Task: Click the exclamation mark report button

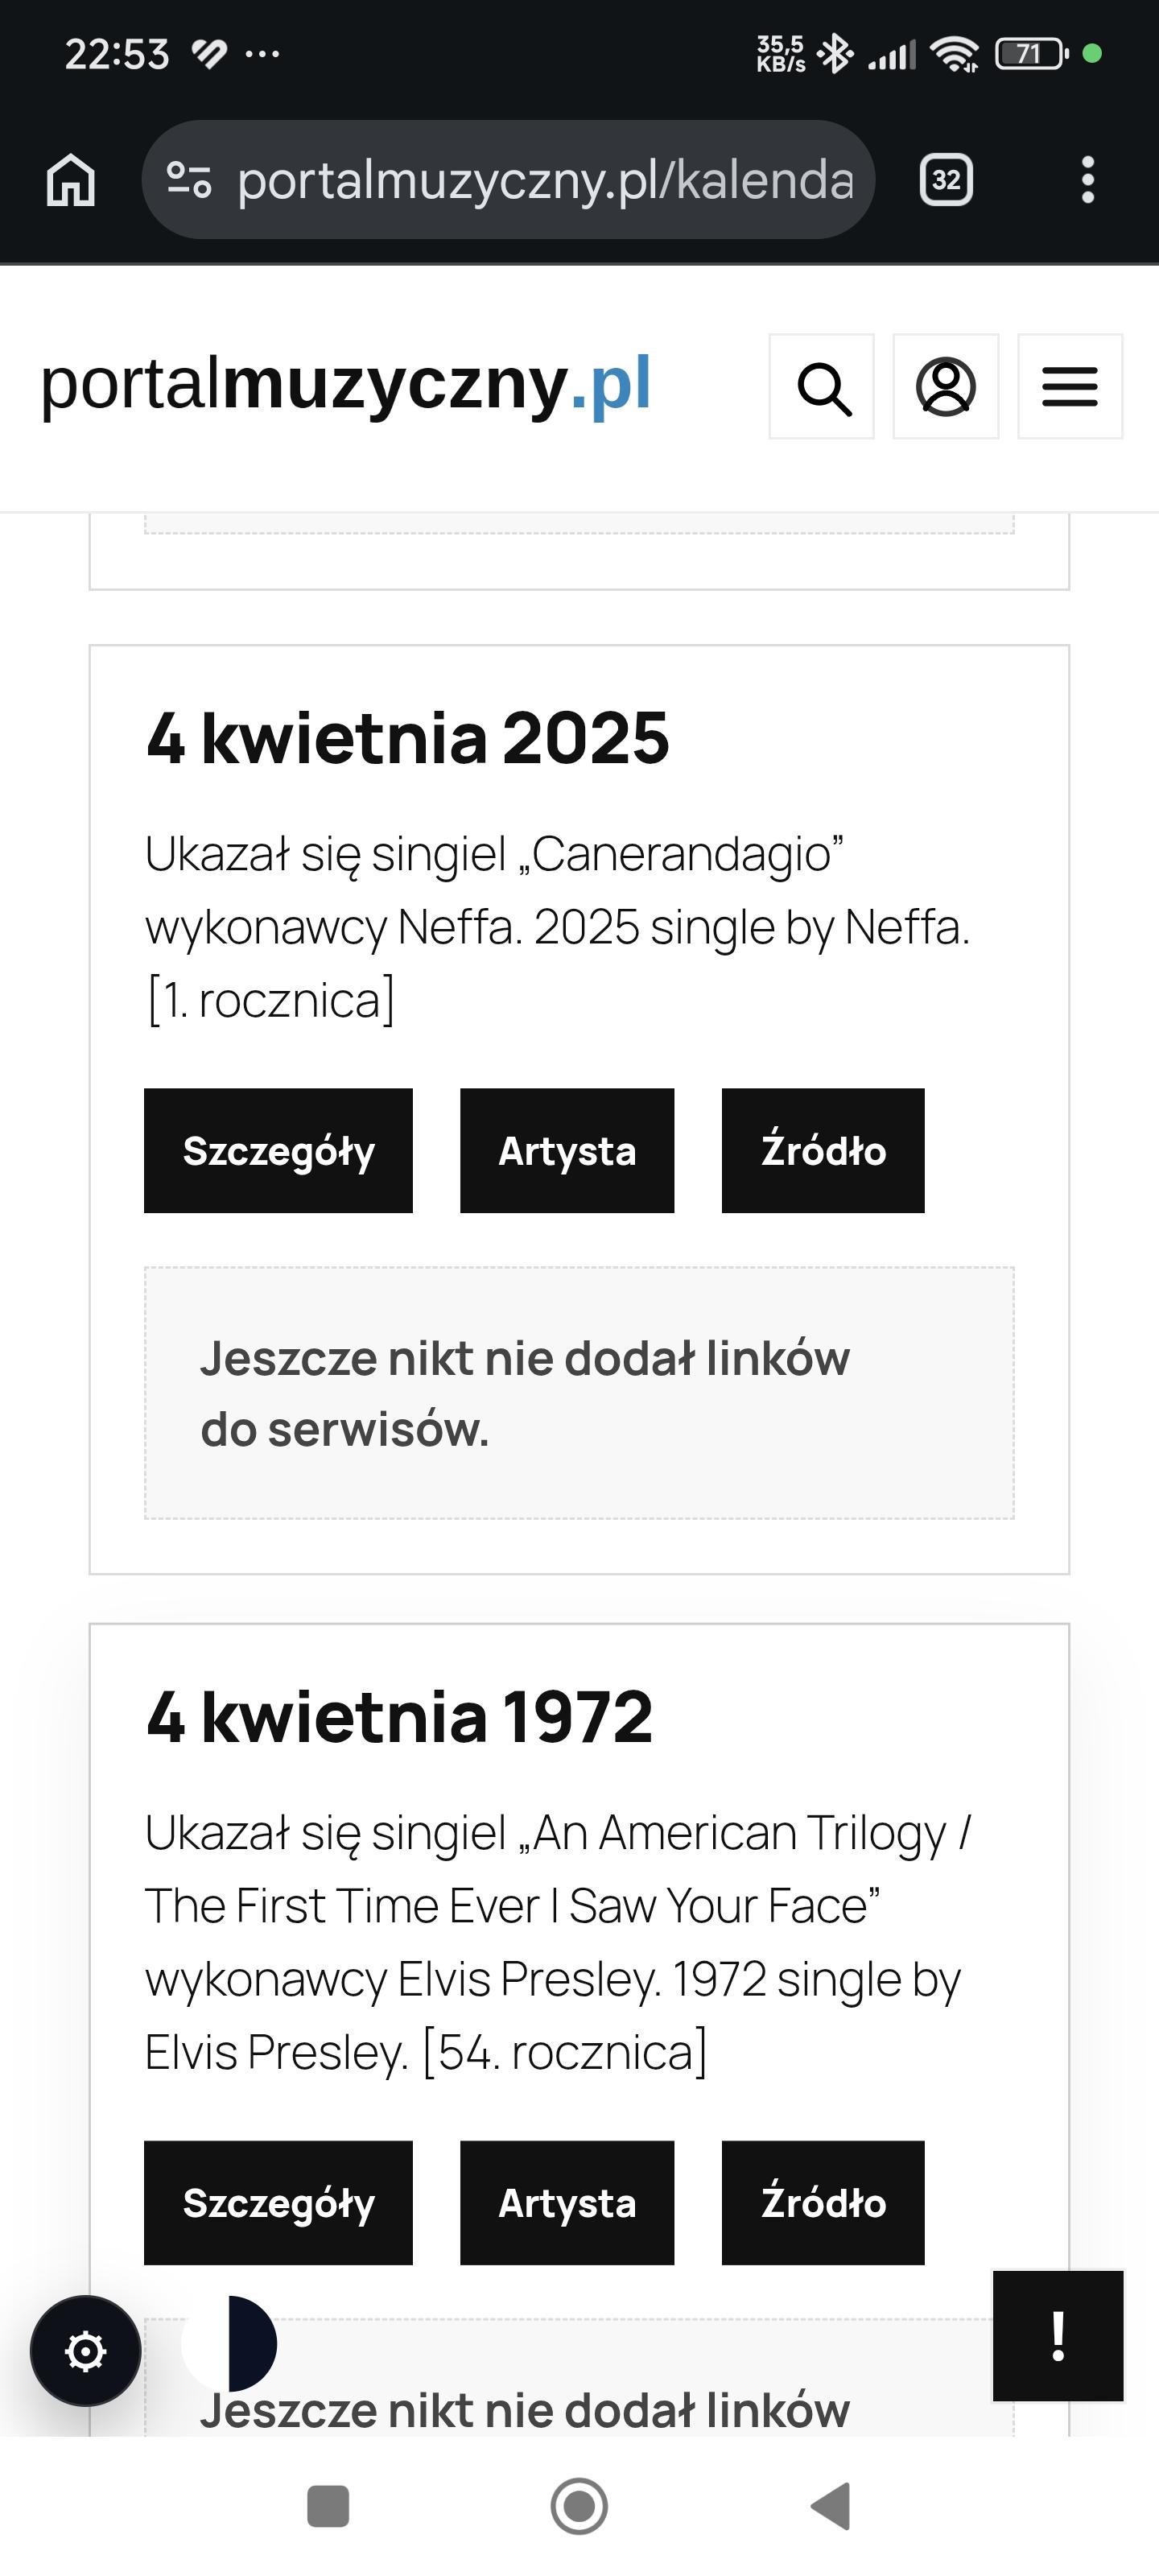Action: pos(1057,2336)
